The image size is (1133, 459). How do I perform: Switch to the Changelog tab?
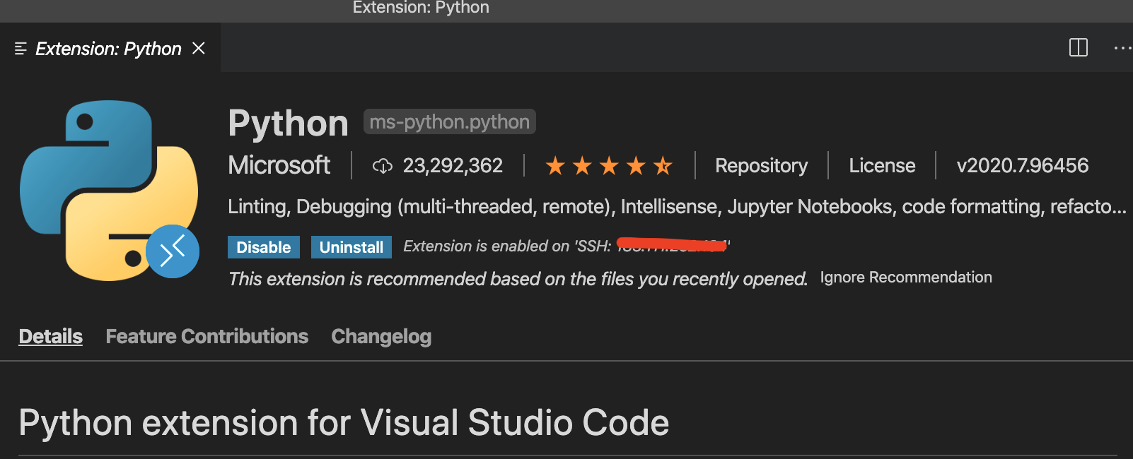381,337
